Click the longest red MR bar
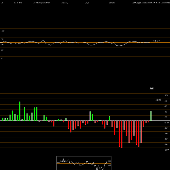Screen dimensions: 170x170 click(x=122, y=134)
